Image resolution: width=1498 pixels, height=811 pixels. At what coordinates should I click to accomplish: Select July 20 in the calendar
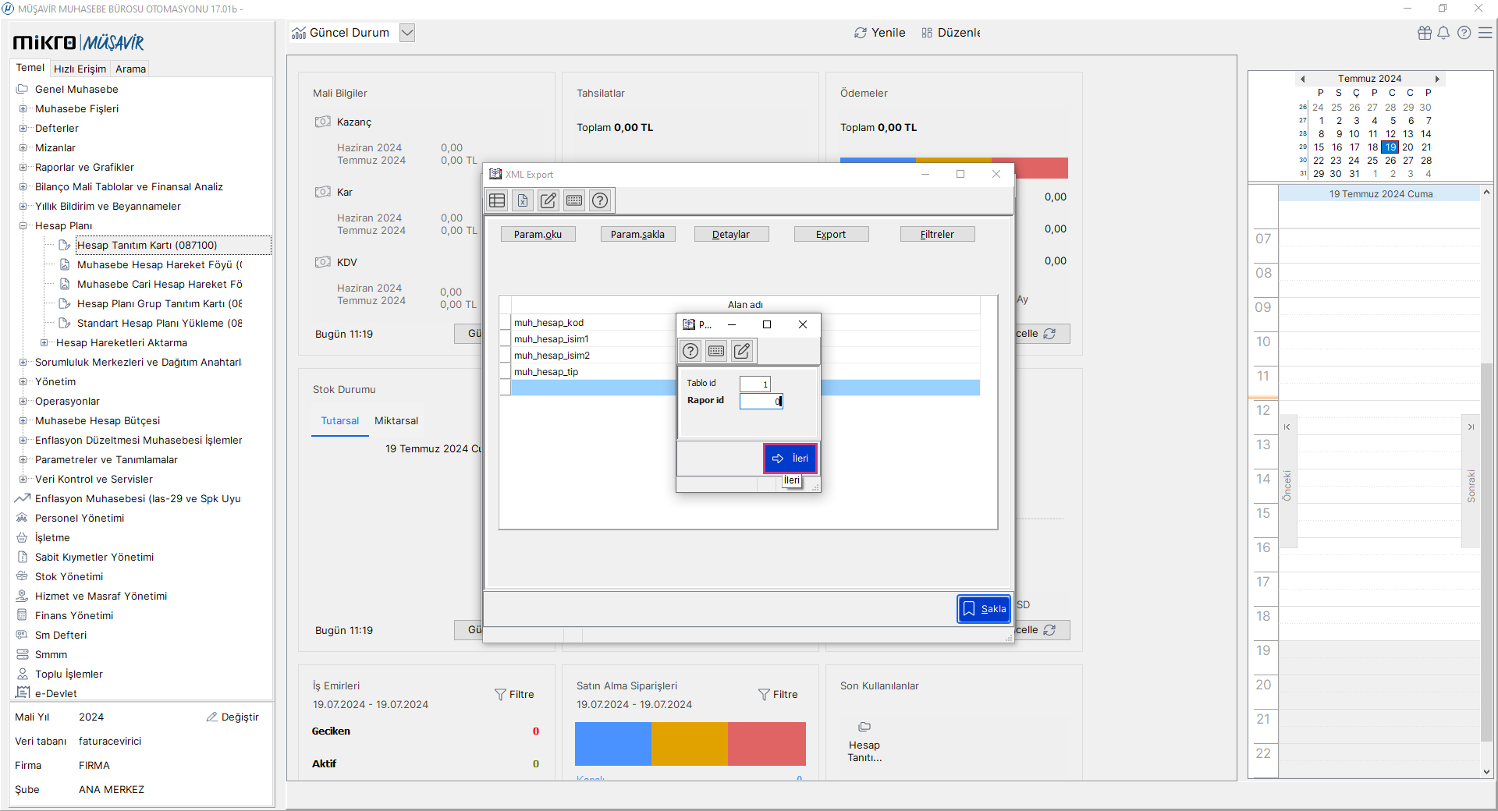click(1407, 147)
